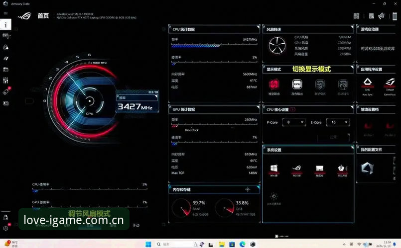Click the Max TGP 140W value
The height and width of the screenshot is (248, 401).
coord(253,173)
